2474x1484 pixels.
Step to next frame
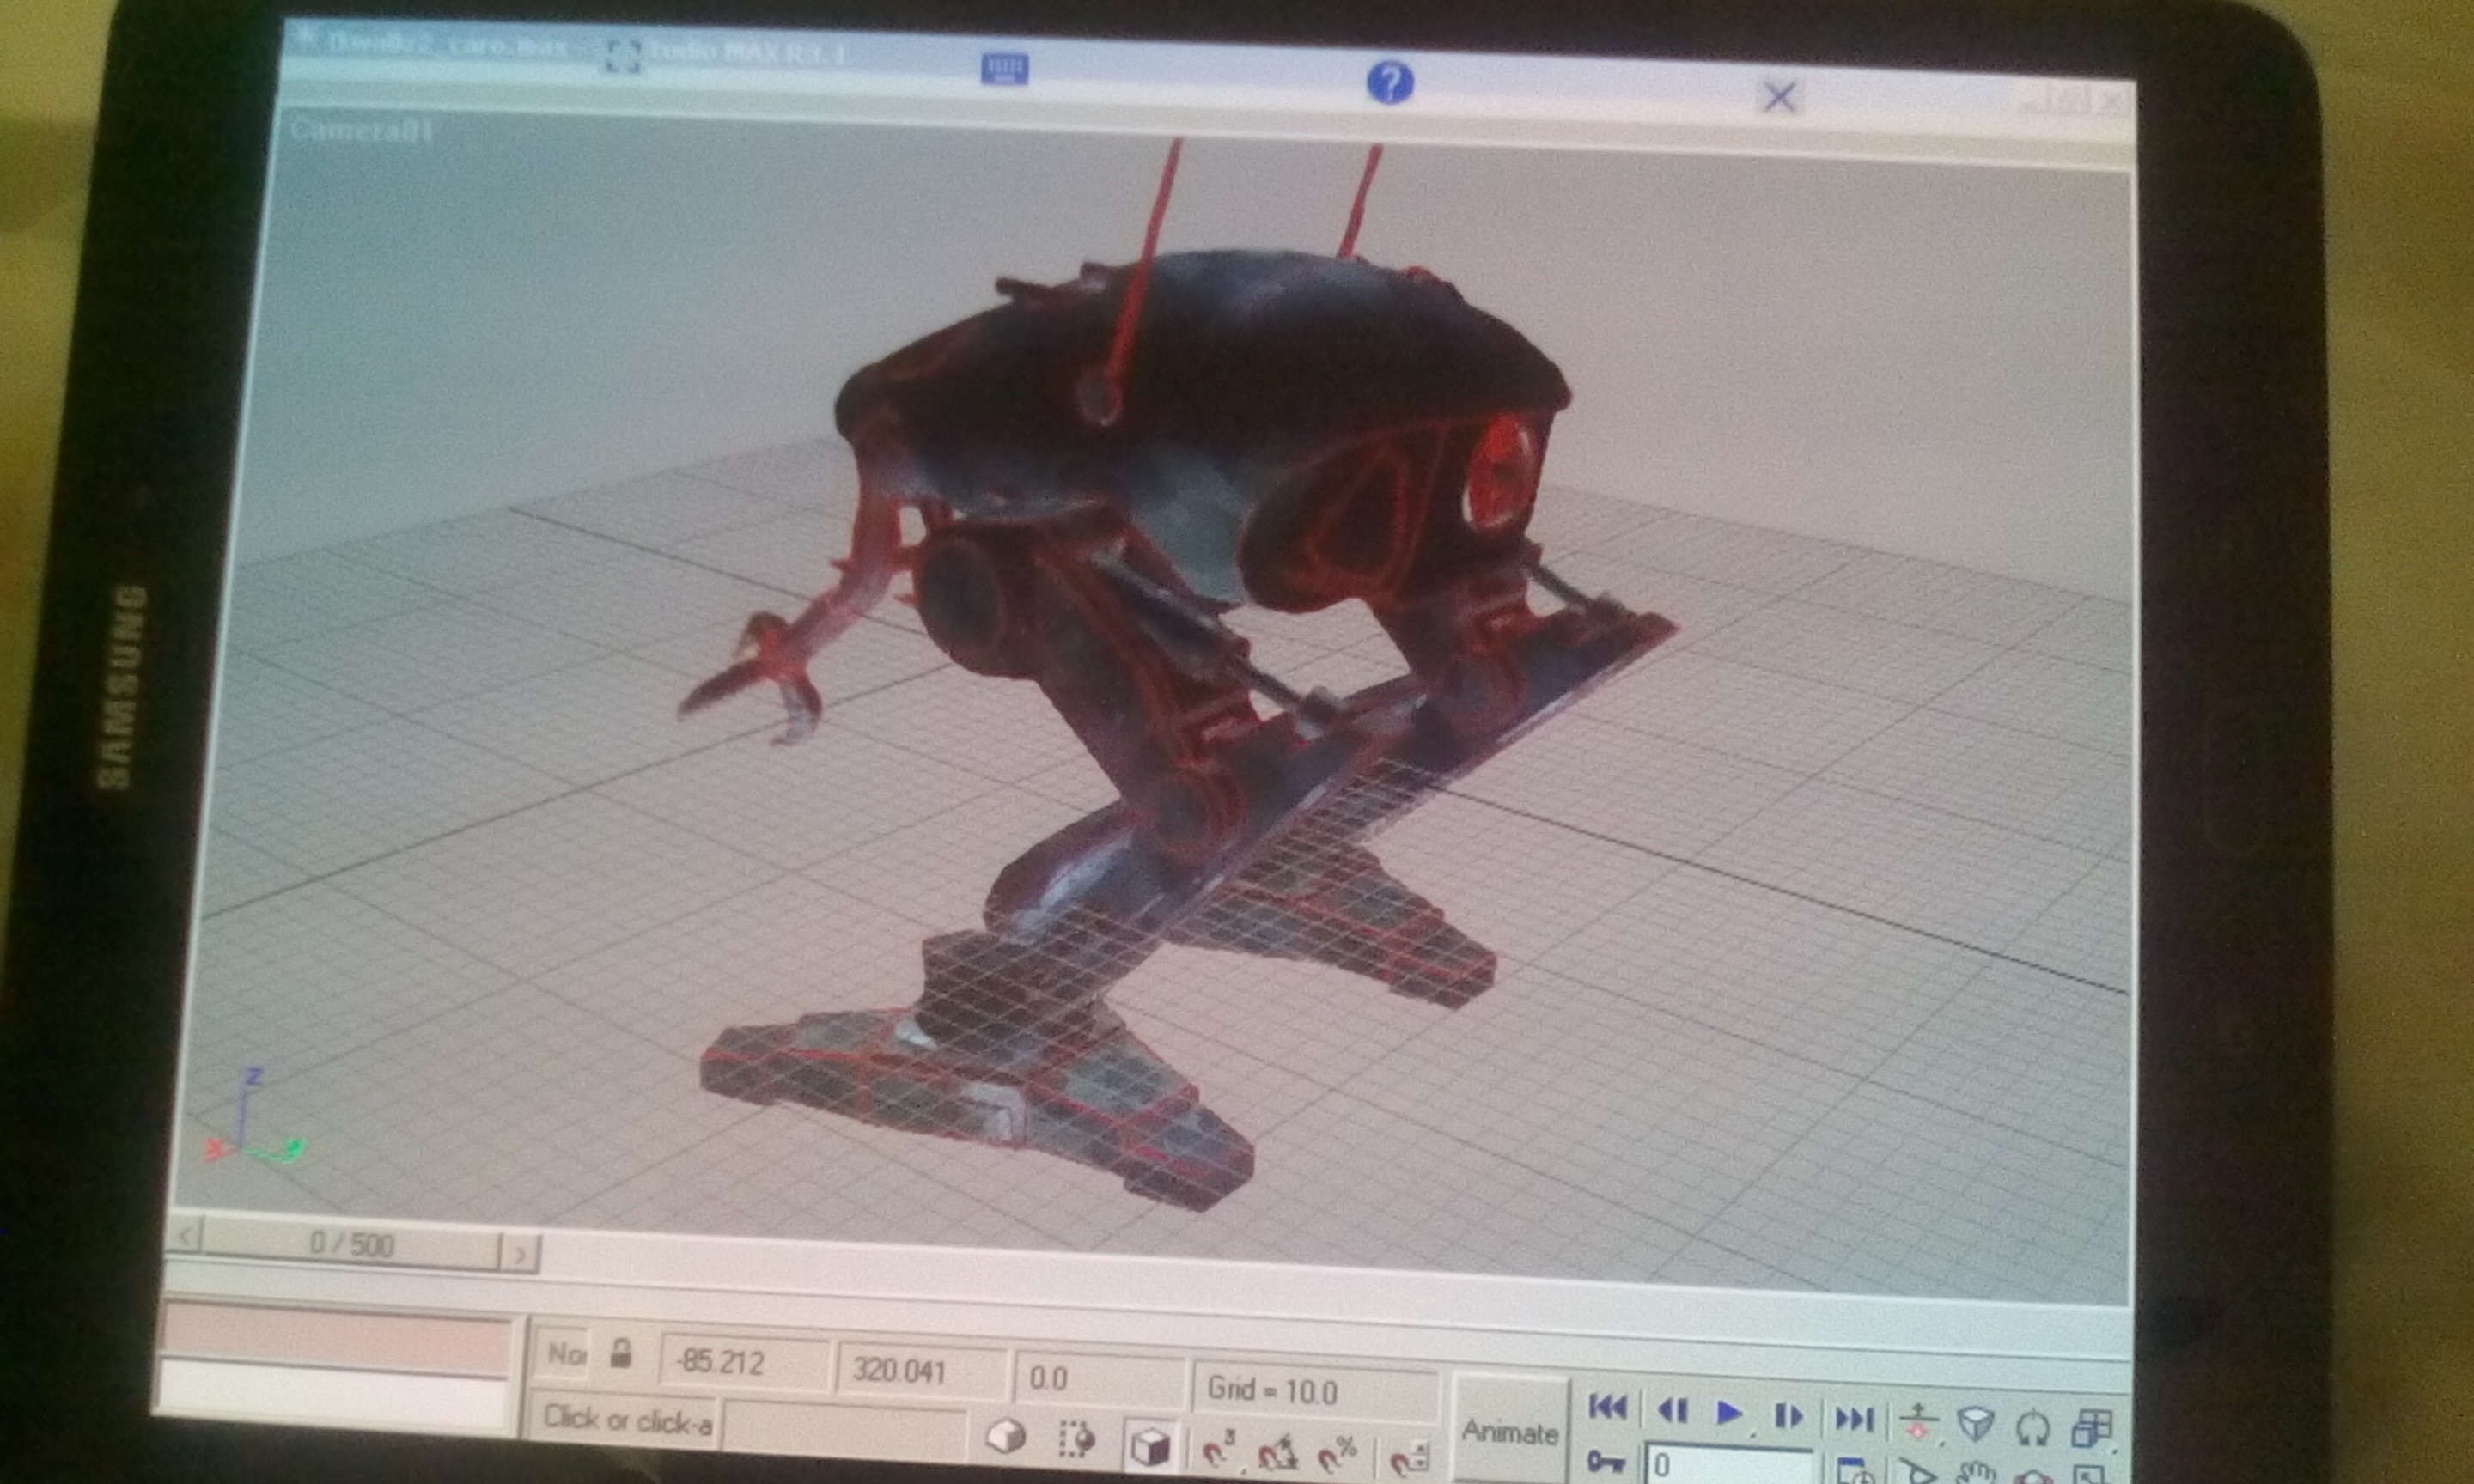tap(1788, 1416)
